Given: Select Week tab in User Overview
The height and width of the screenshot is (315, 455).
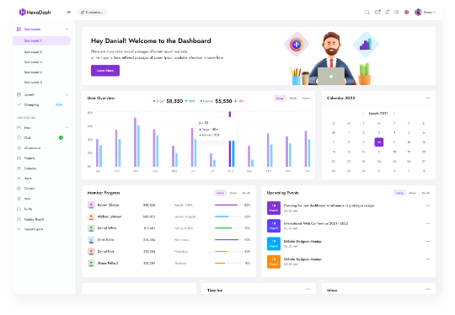Looking at the screenshot, I should pyautogui.click(x=293, y=98).
